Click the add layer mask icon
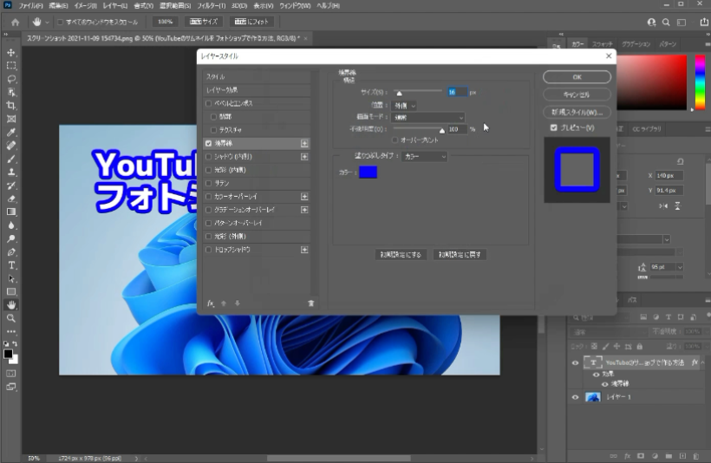Screen dimensions: 711x463 (641, 456)
